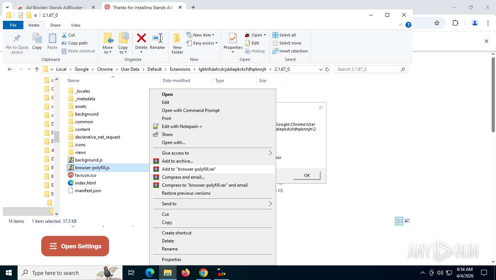
Task: Choose Open with Command Prompt
Action: [213, 110]
